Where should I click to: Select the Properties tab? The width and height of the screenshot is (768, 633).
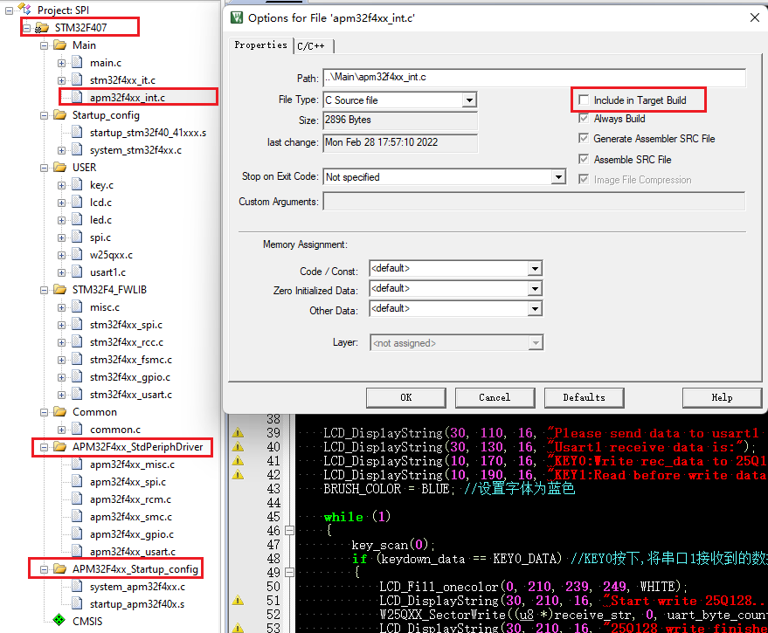[260, 45]
